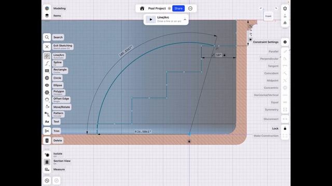This screenshot has width=332, height=186.
Task: Open the Modeling workspace icon
Action: (47, 8)
